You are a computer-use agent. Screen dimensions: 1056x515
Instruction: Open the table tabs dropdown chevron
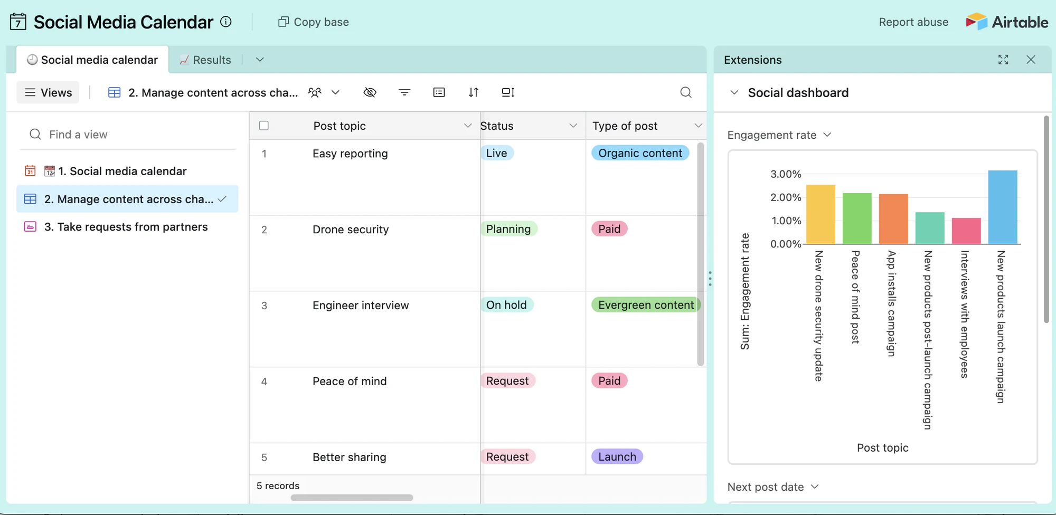coord(260,60)
